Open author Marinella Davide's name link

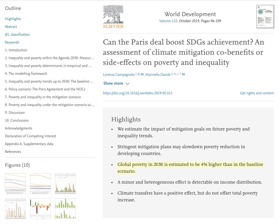coord(158,74)
